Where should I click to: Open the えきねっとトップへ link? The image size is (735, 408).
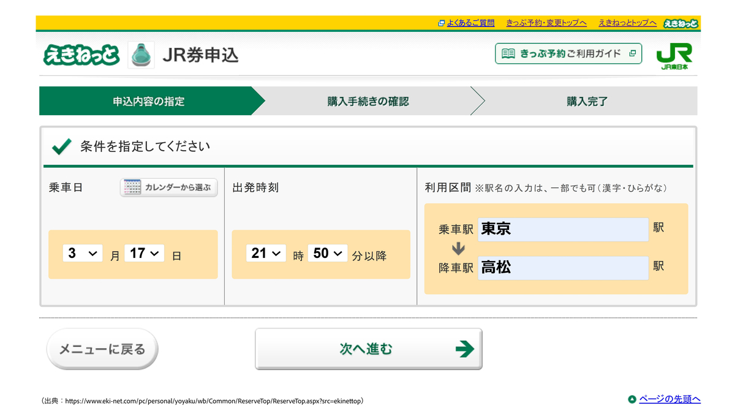627,23
